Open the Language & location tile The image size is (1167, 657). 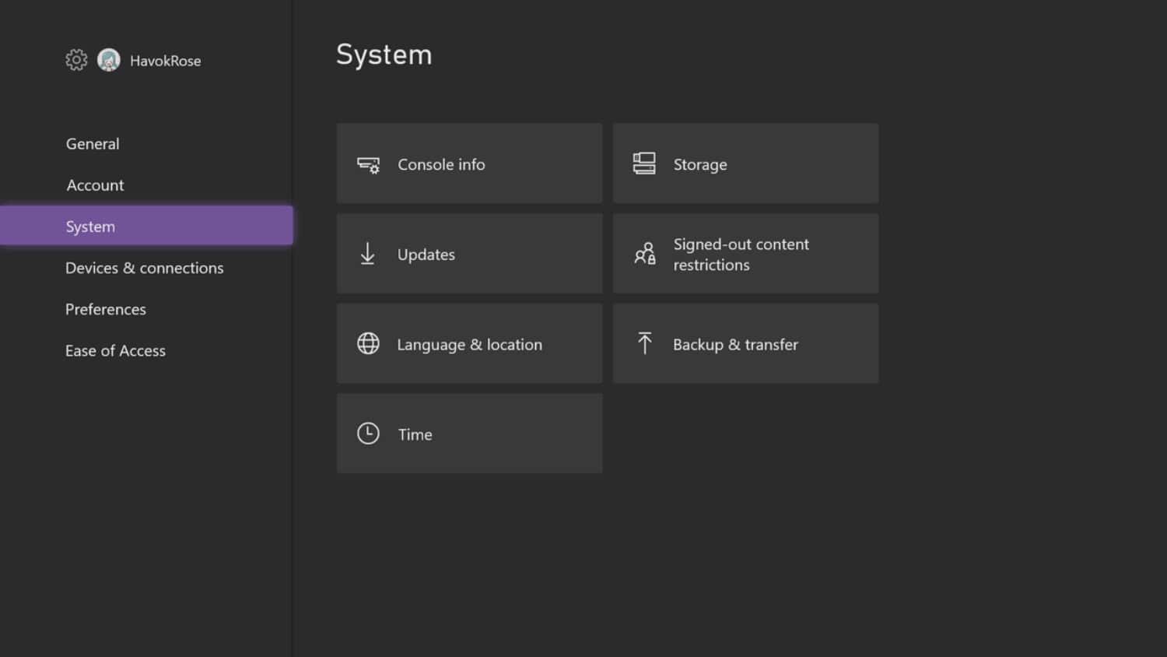[x=469, y=343]
